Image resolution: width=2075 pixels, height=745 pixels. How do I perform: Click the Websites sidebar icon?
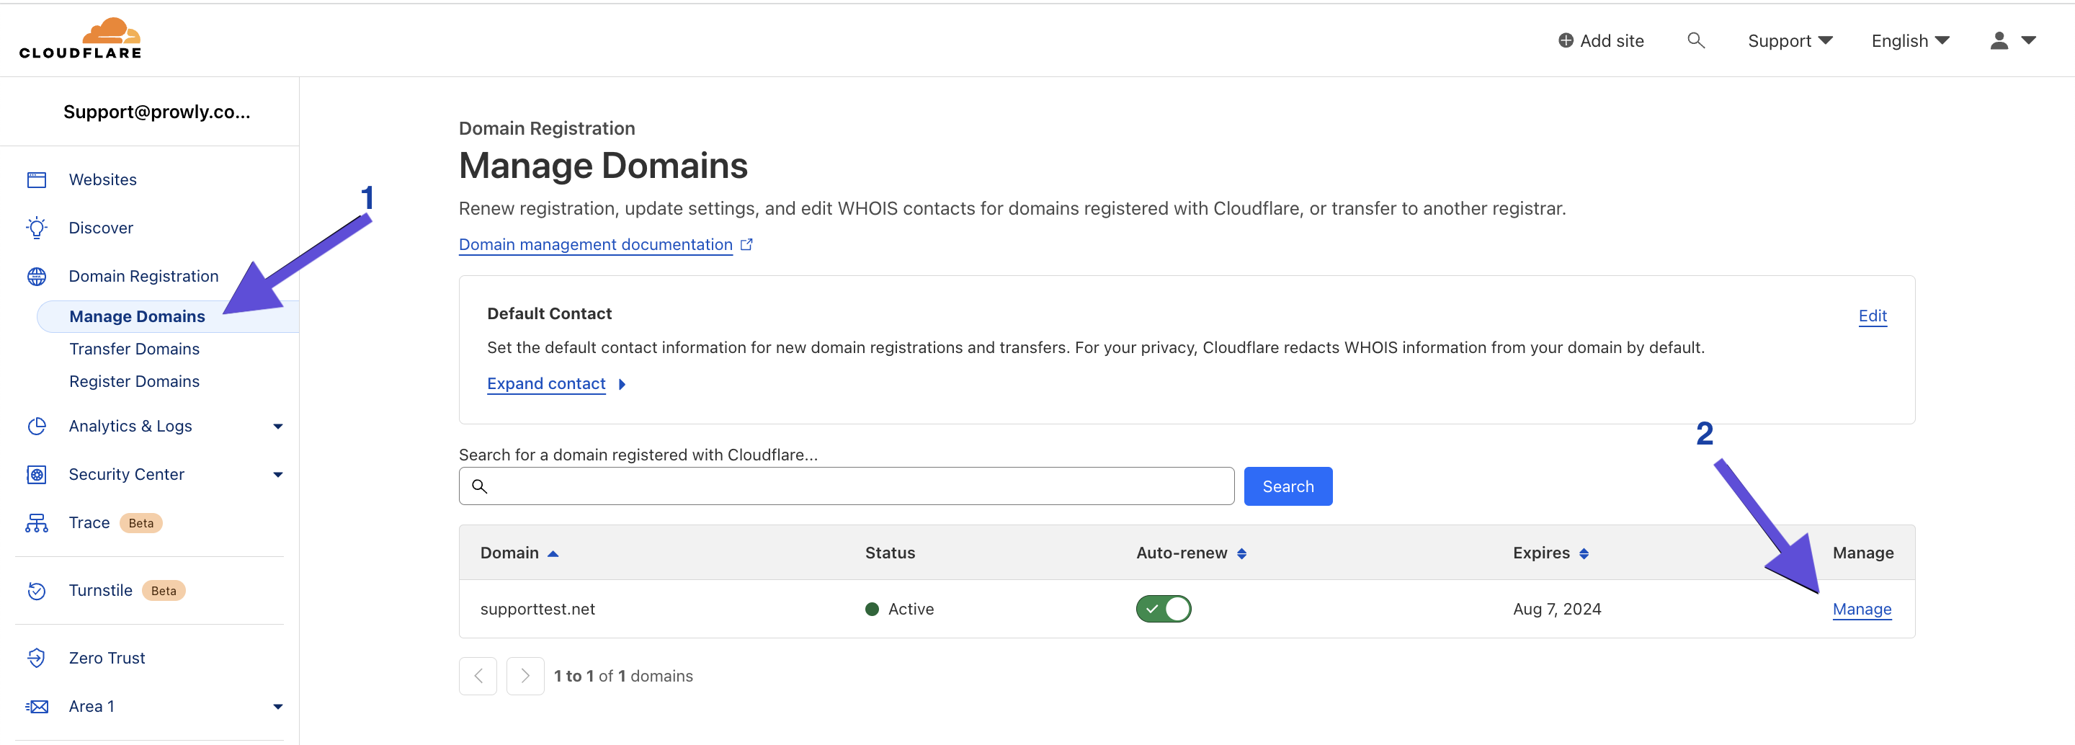pos(37,179)
